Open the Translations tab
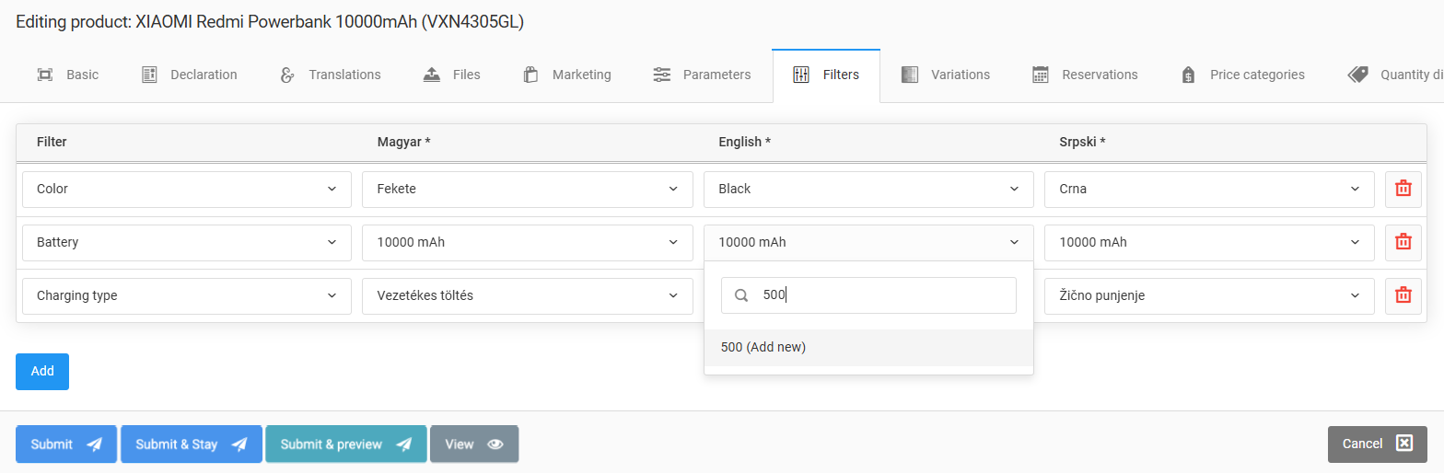The height and width of the screenshot is (473, 1444). tap(330, 75)
